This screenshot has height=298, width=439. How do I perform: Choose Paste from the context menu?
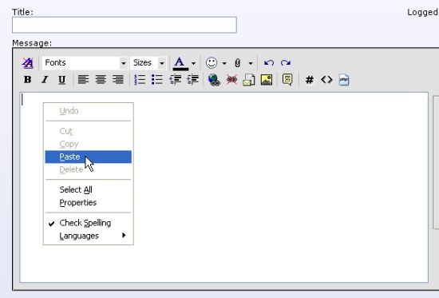[88, 157]
